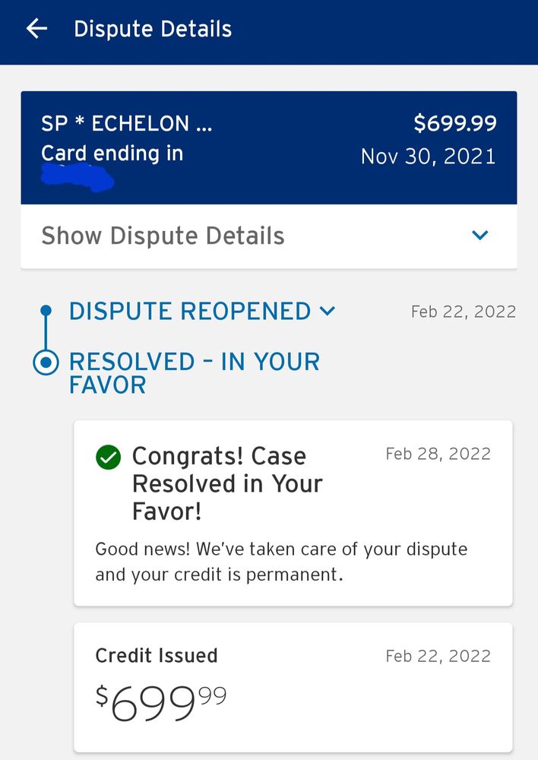Click the Congrats! Case Resolved heading
The width and height of the screenshot is (538, 760).
click(227, 483)
